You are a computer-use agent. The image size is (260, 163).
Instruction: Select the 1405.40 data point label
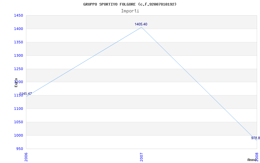tap(141, 24)
